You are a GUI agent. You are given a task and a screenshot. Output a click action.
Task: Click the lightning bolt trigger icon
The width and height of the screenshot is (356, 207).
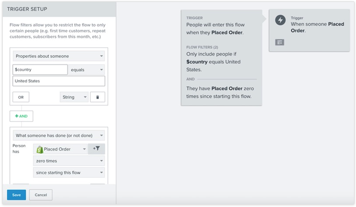click(x=280, y=20)
